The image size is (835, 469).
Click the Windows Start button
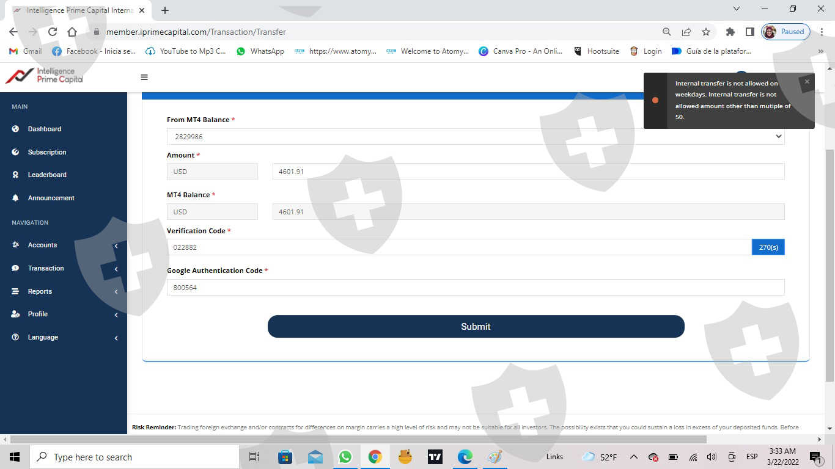(15, 457)
